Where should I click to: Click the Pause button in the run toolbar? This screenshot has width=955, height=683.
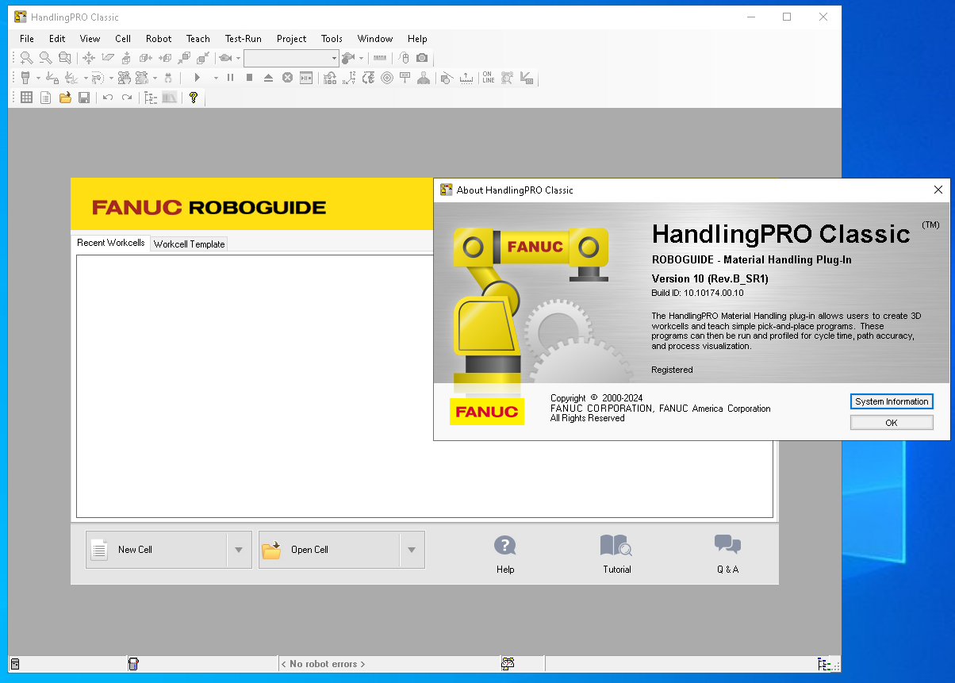[230, 78]
